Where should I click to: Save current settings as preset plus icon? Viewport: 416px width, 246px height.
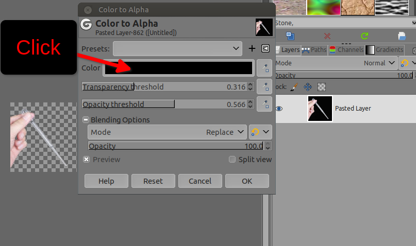(x=252, y=48)
